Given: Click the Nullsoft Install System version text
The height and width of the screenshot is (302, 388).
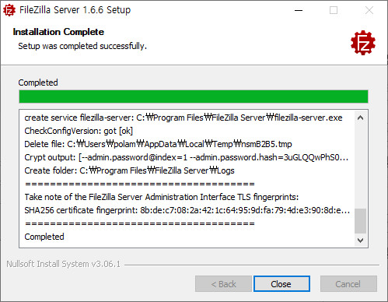Looking at the screenshot, I should tap(64, 264).
